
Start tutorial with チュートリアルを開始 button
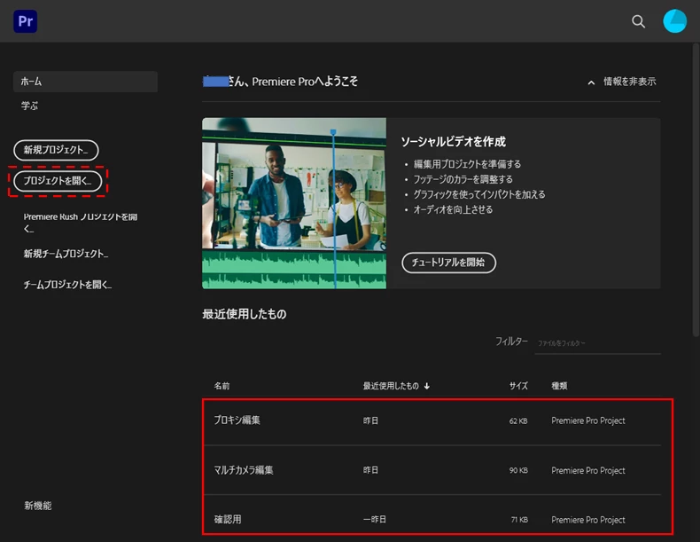448,263
